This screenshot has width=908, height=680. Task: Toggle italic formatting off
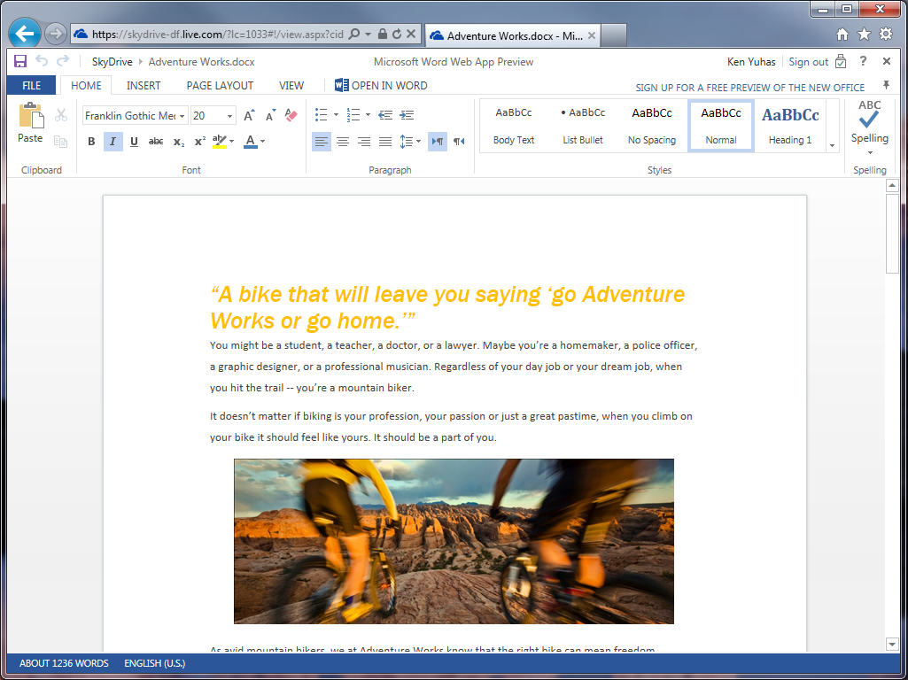click(x=113, y=142)
